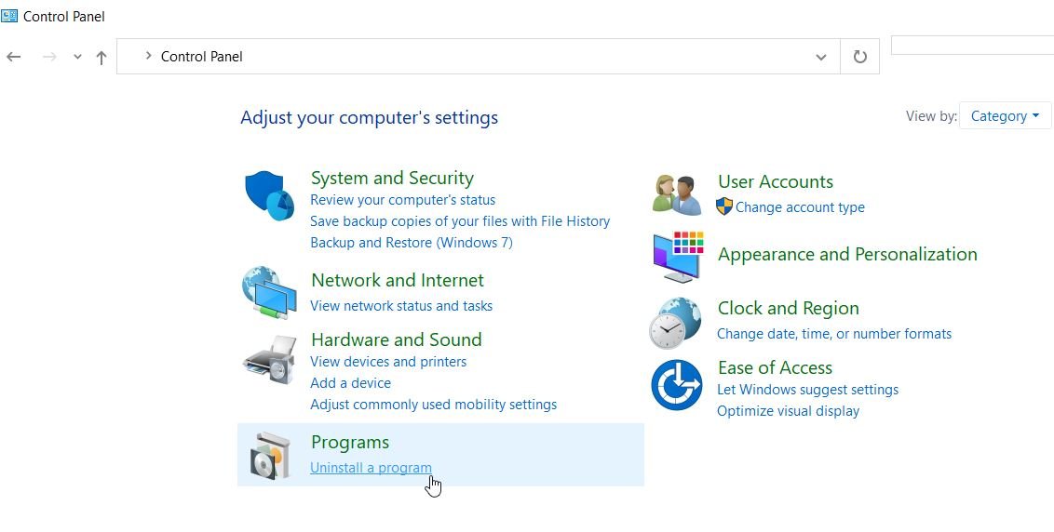Open Appearance and Personalization monitor icon
1054x532 pixels.
pyautogui.click(x=678, y=257)
